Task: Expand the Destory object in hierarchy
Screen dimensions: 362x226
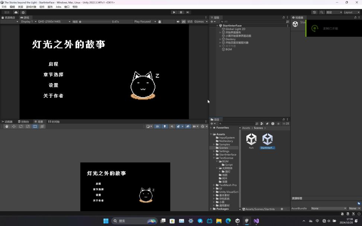Action: [x=220, y=39]
